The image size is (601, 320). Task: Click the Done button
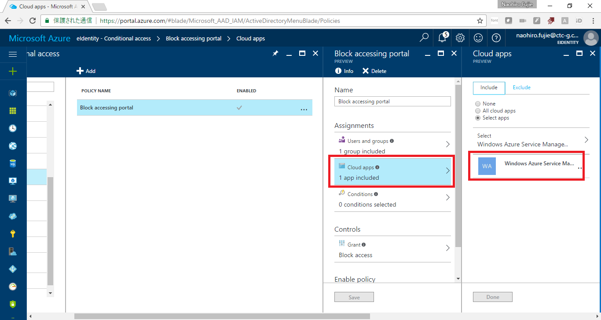pos(493,297)
